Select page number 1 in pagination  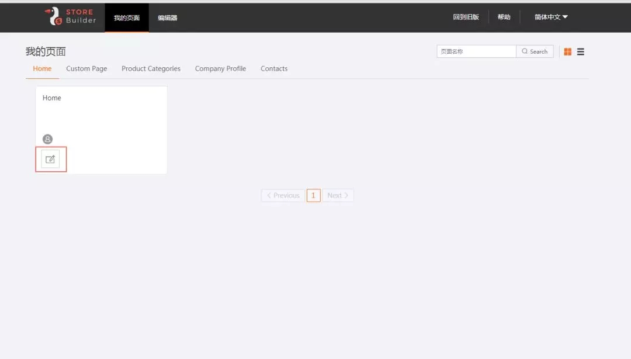313,195
